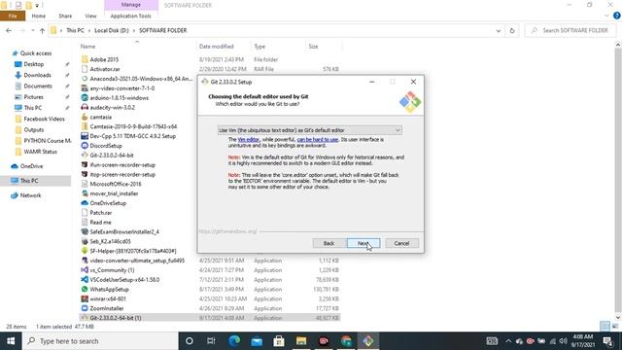The image size is (622, 350).
Task: Select ZoomInstaller file icon
Action: click(85, 308)
